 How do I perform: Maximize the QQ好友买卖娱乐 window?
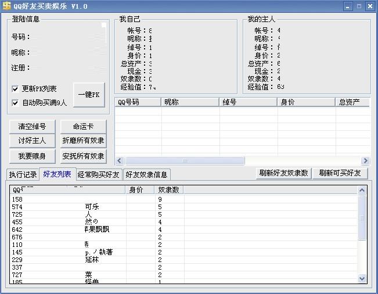point(359,6)
